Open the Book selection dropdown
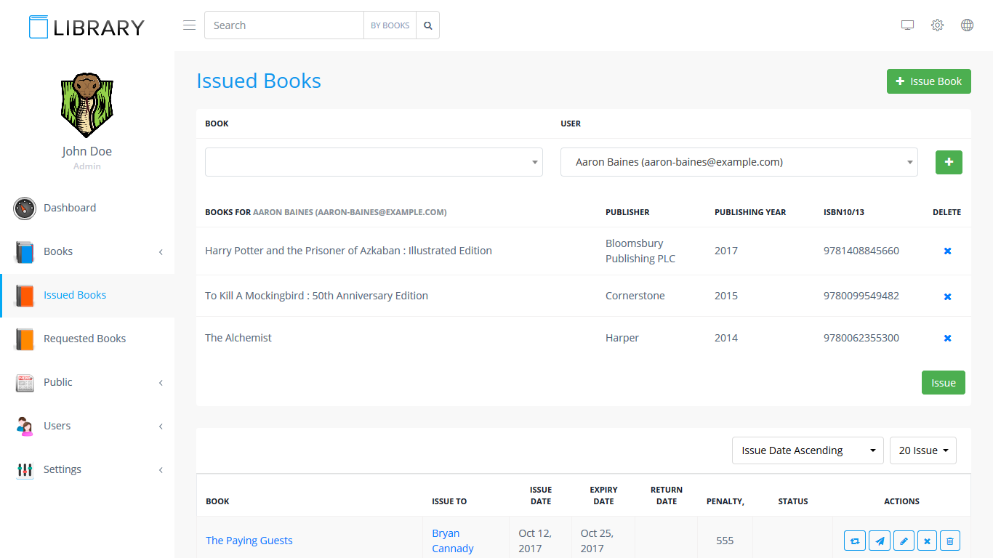993x558 pixels. pyautogui.click(x=374, y=162)
